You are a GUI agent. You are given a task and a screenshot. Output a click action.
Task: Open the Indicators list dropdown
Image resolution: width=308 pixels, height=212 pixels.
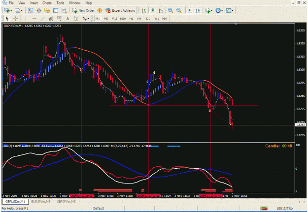pyautogui.click(x=209, y=11)
